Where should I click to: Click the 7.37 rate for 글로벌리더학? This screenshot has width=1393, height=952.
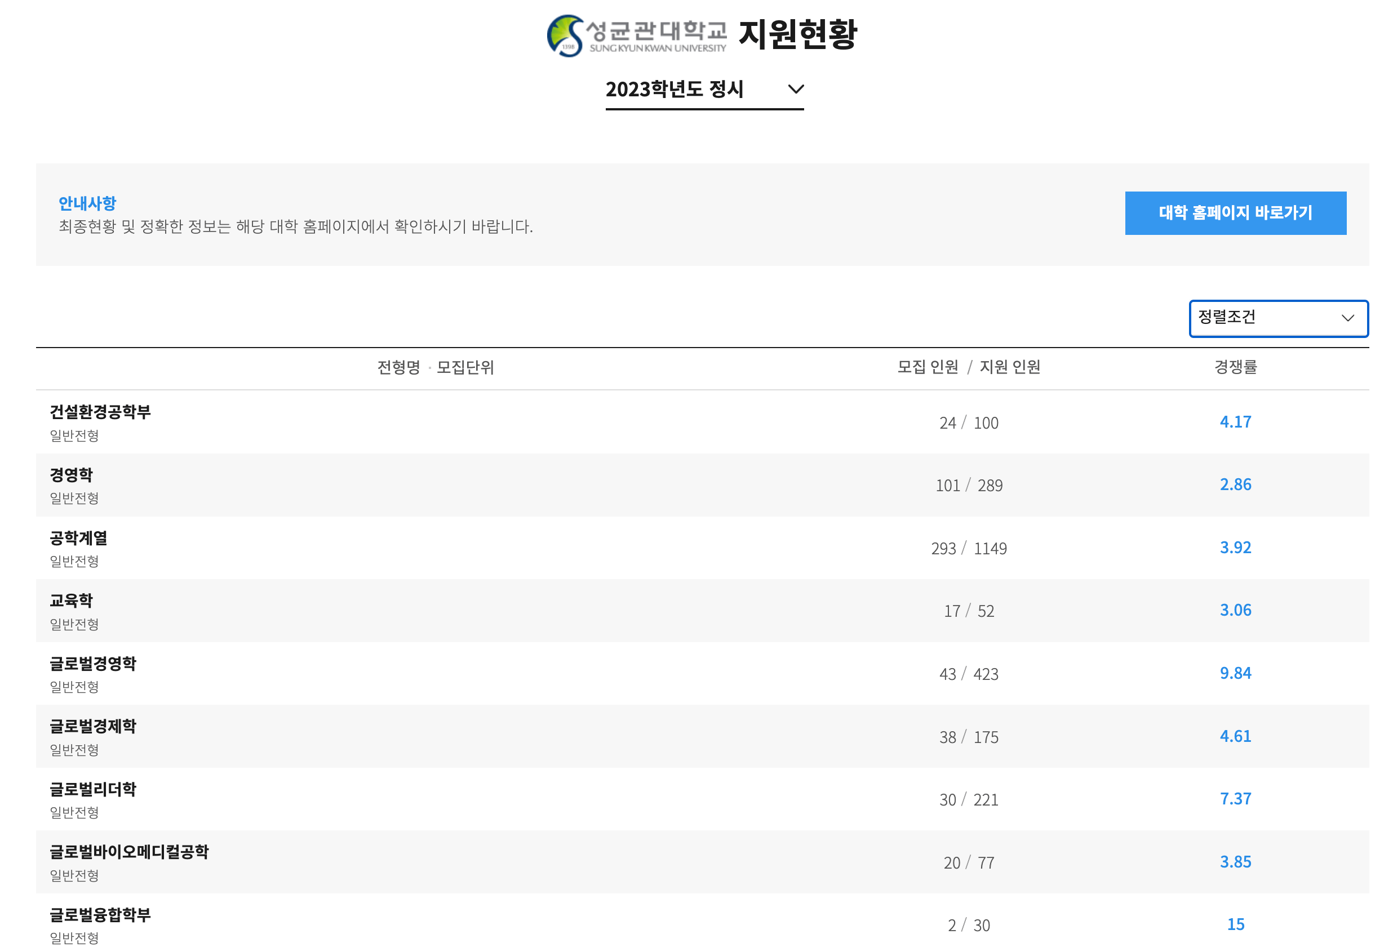[1235, 798]
